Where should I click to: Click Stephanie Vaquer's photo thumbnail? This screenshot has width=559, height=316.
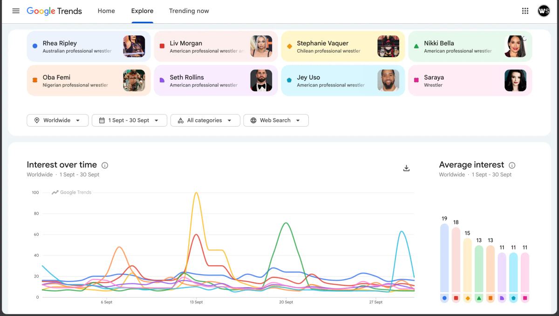click(x=389, y=47)
